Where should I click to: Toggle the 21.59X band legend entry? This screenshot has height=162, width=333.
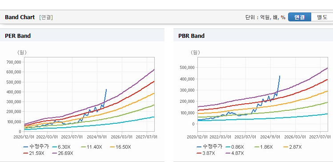coord(33,153)
